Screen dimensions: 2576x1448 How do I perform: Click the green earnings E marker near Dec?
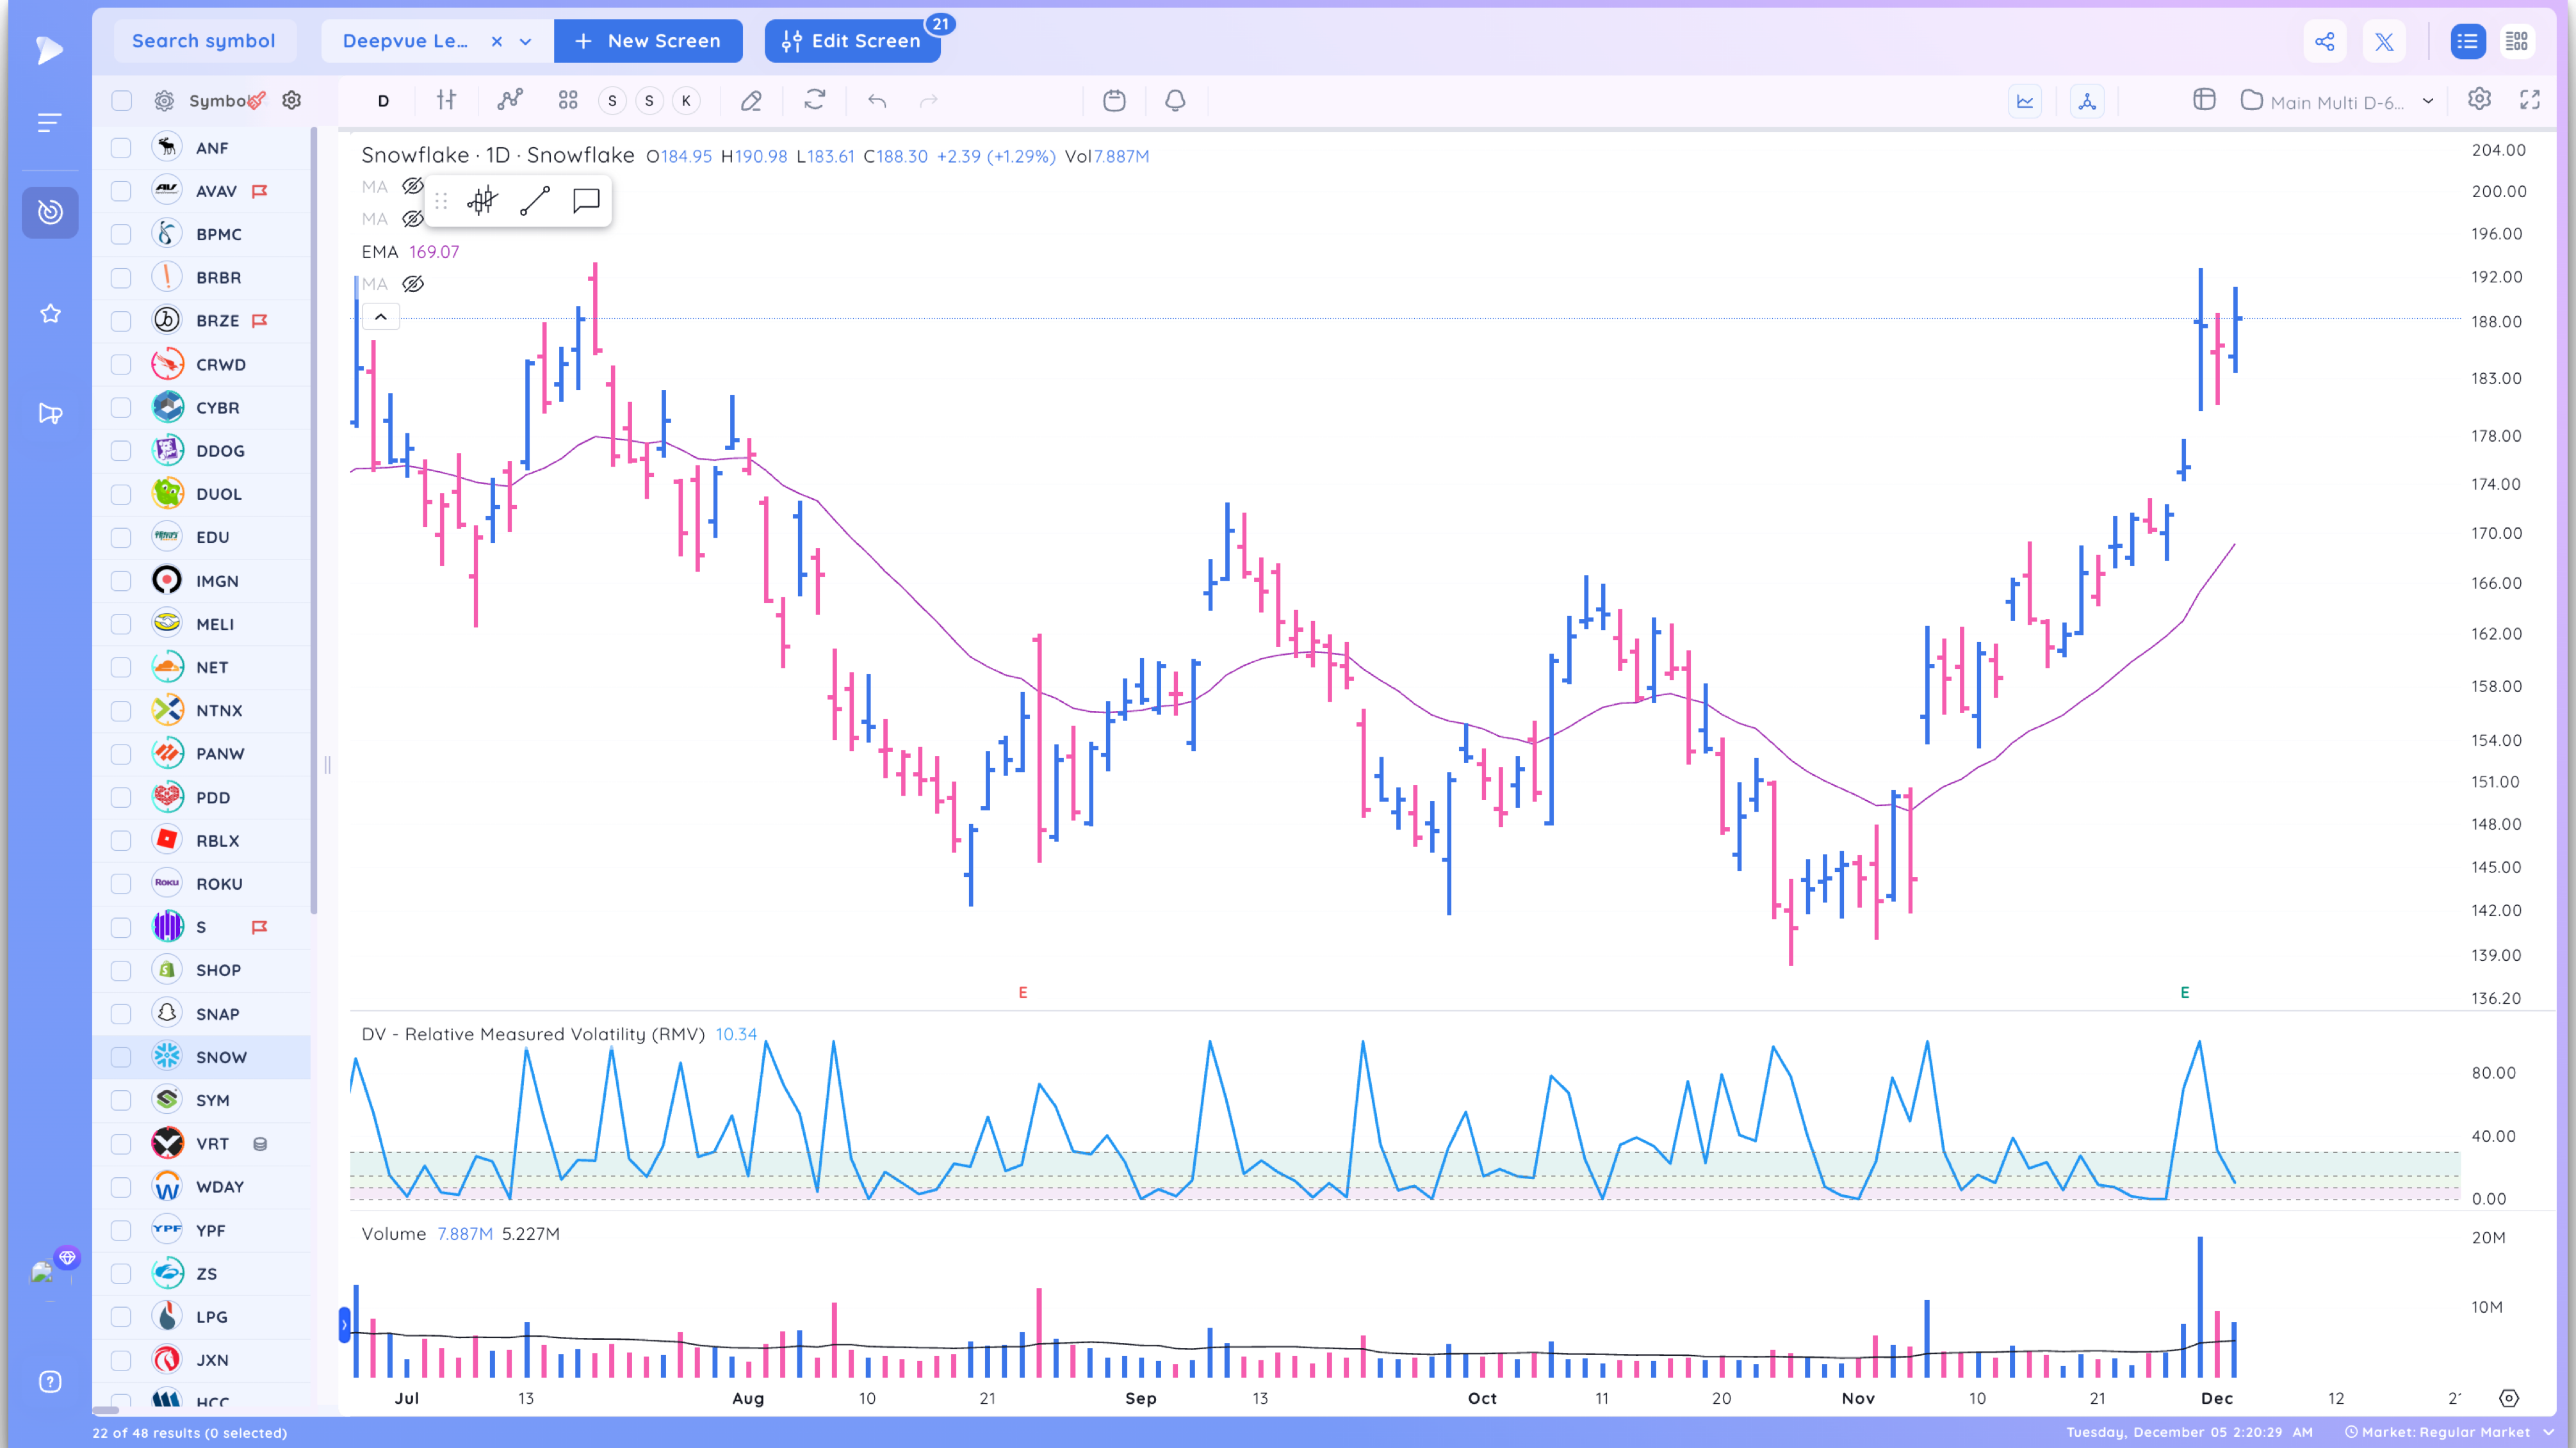click(x=2184, y=992)
